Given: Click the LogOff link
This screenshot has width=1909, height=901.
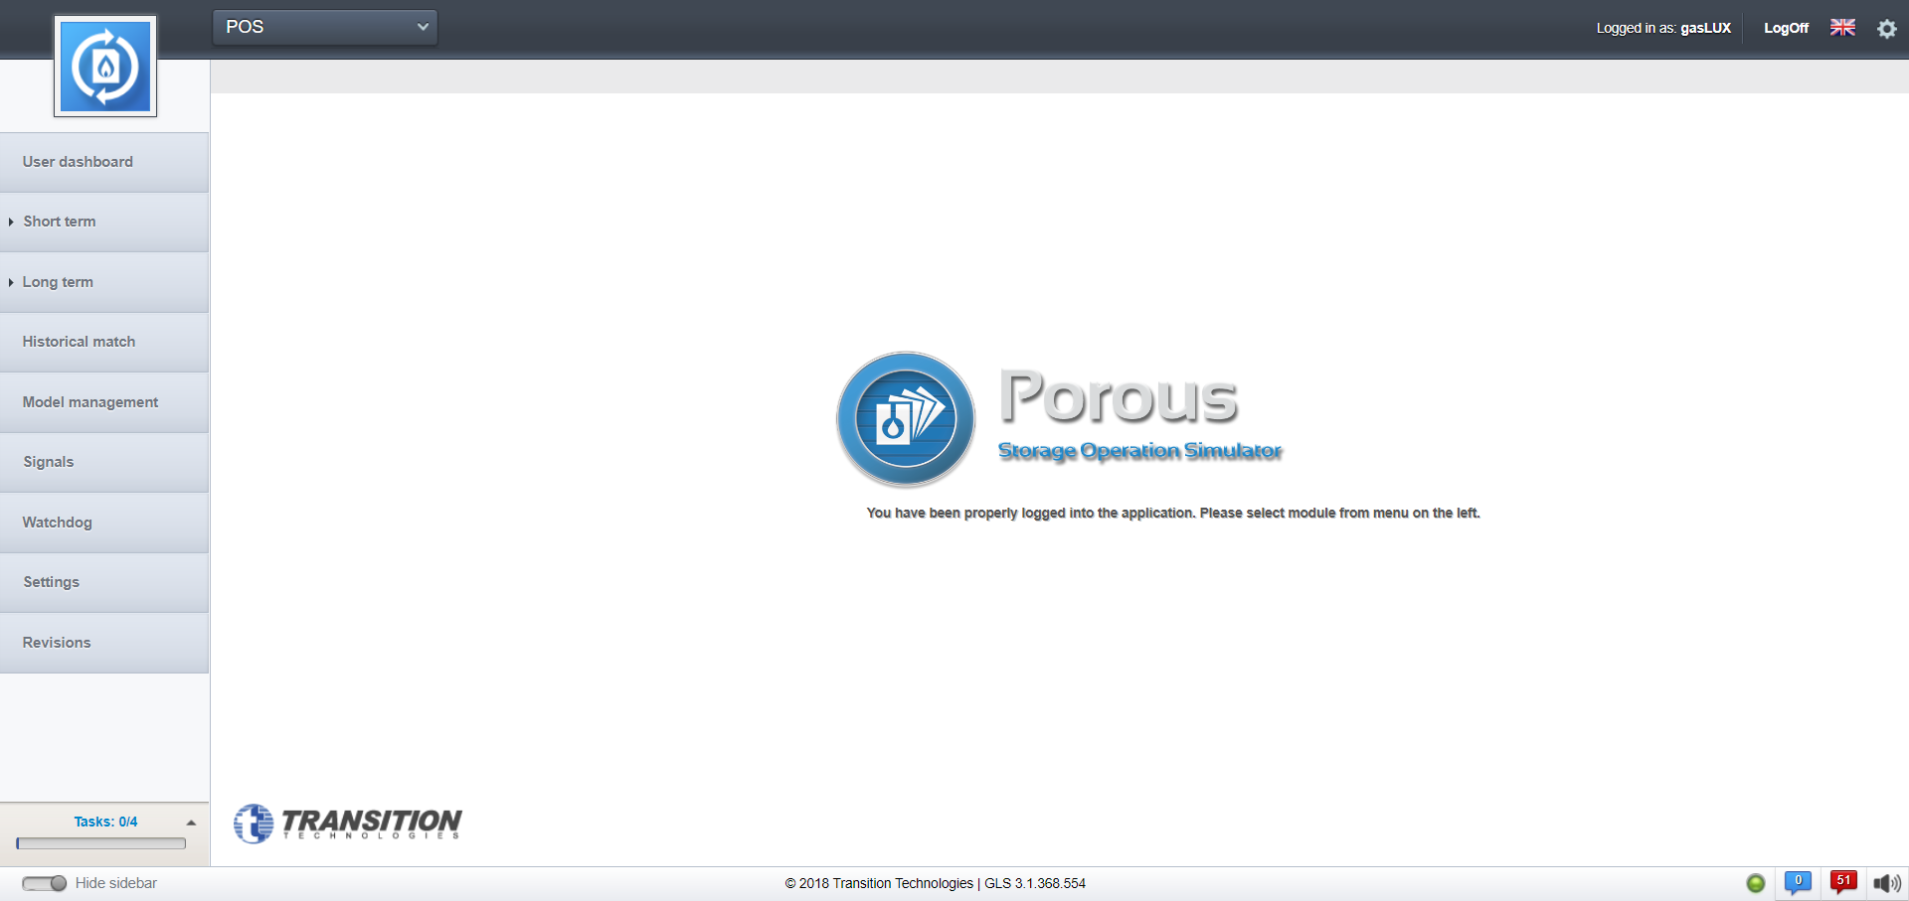Looking at the screenshot, I should [1786, 28].
